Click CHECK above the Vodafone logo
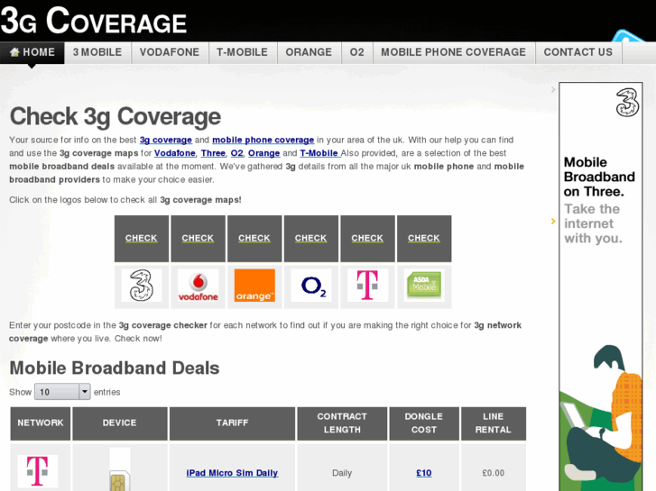The image size is (656, 491). click(x=198, y=238)
